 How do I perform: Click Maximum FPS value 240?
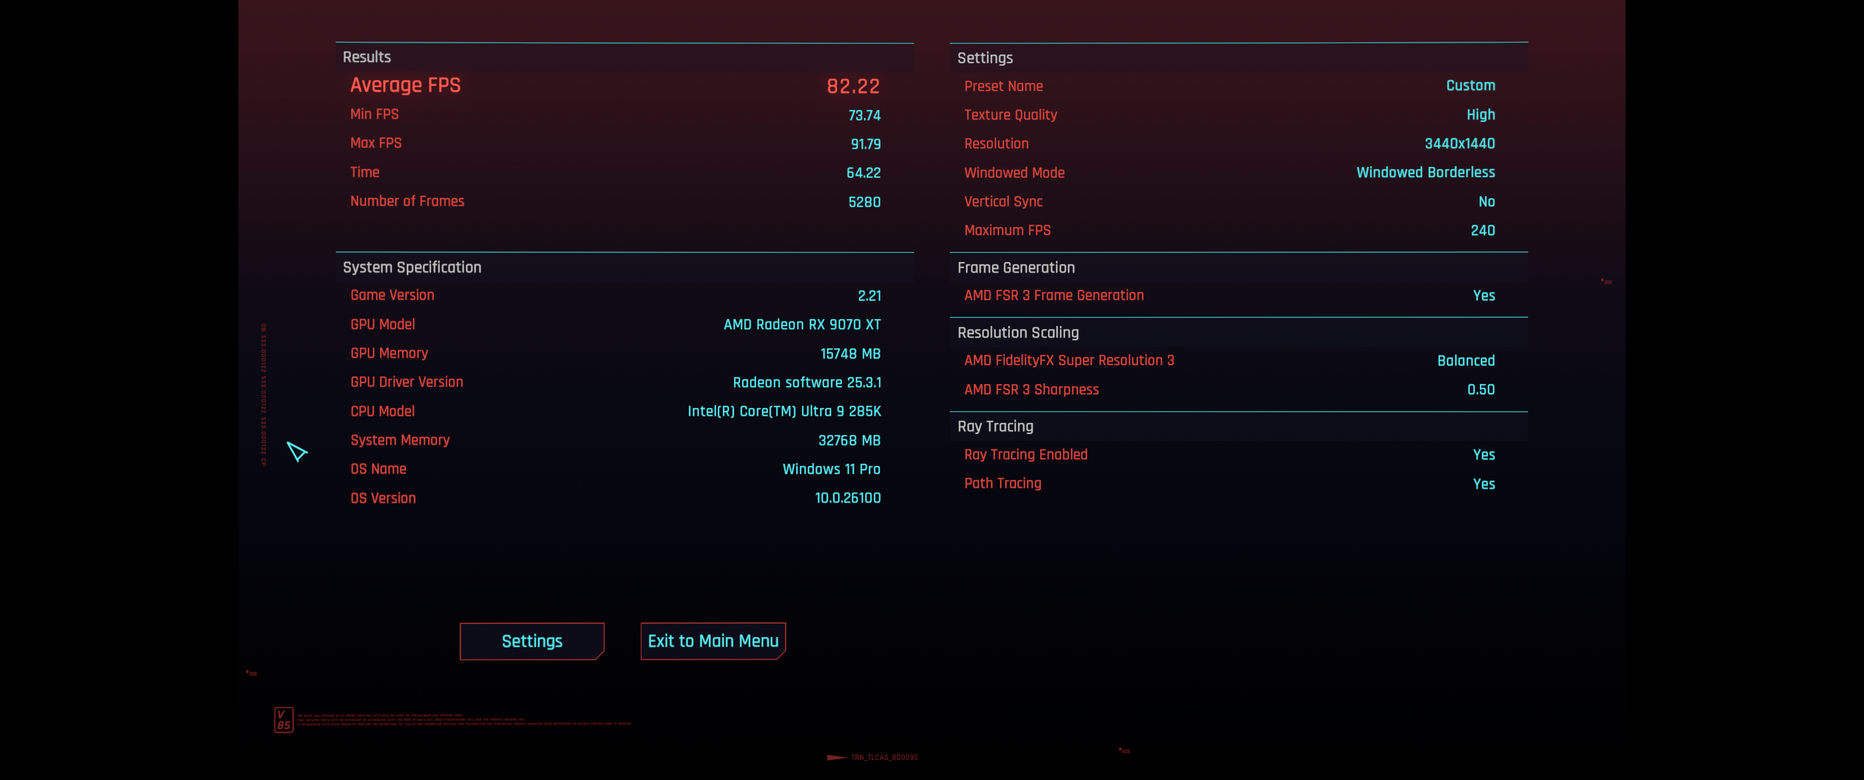(1483, 231)
